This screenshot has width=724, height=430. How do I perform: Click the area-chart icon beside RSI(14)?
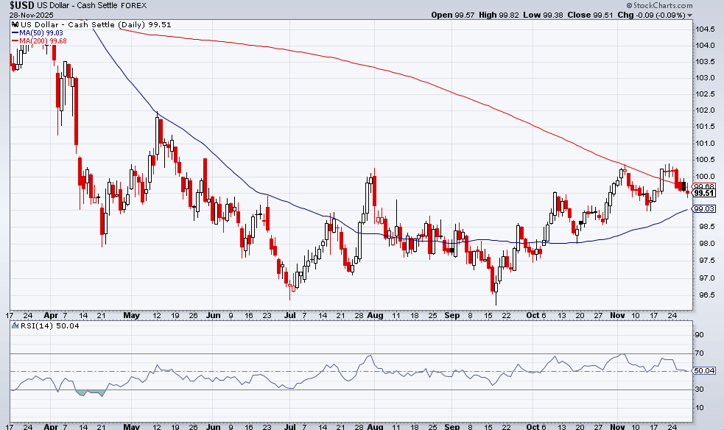pyautogui.click(x=15, y=325)
